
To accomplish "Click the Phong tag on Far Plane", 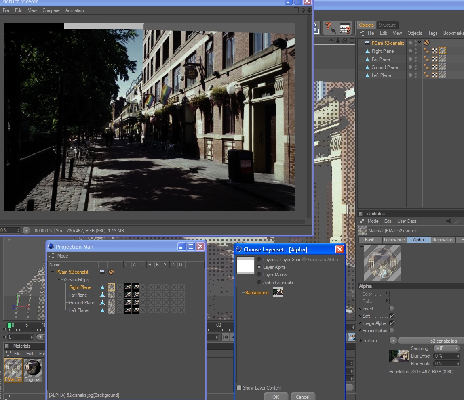I will tap(426, 59).
